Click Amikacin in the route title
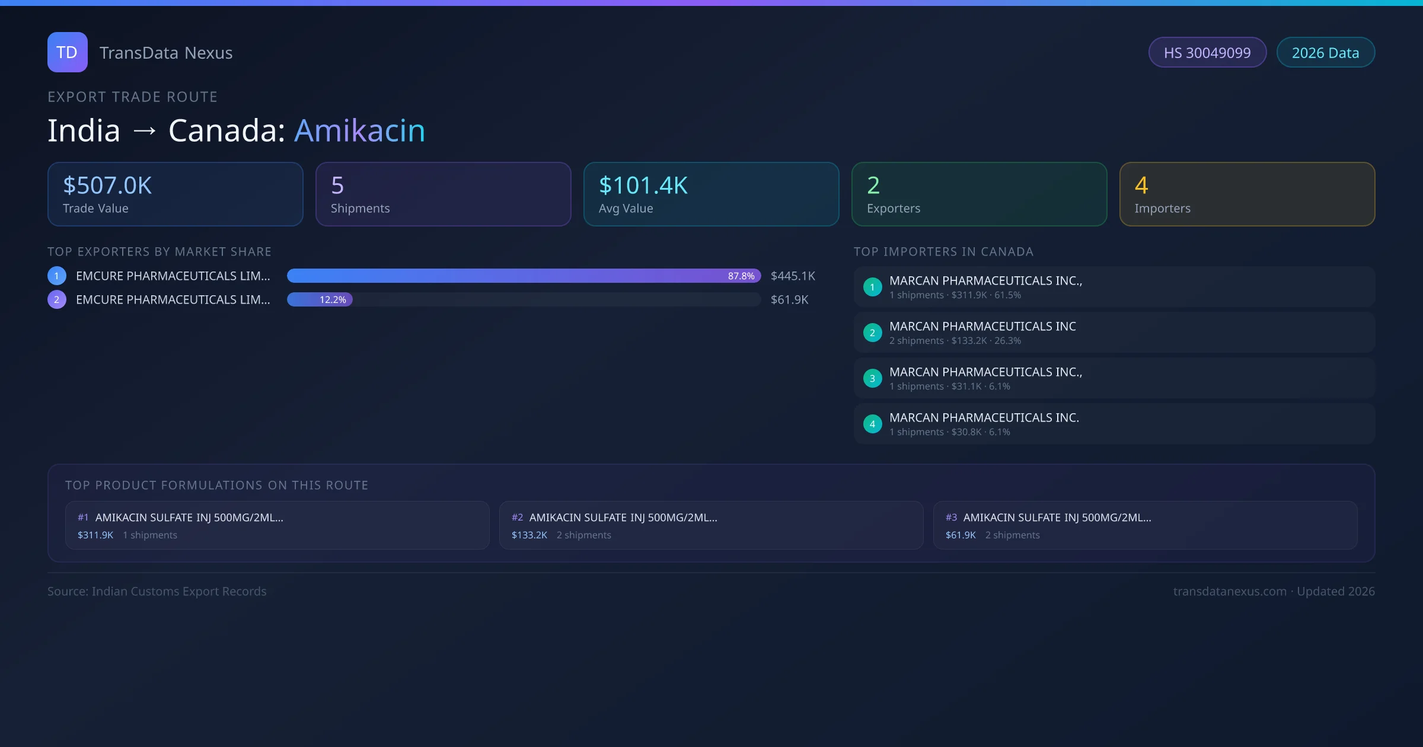 360,130
